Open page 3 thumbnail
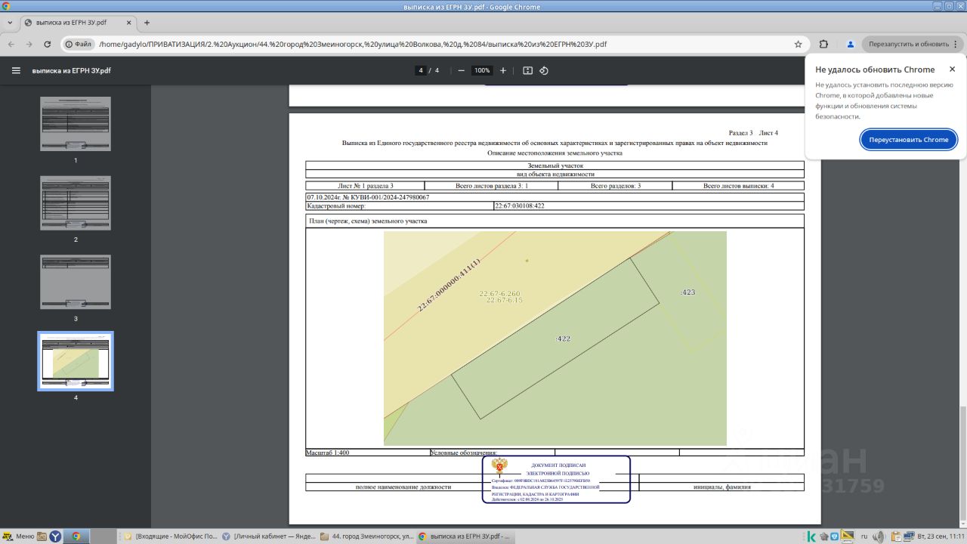The height and width of the screenshot is (544, 967). (x=76, y=282)
